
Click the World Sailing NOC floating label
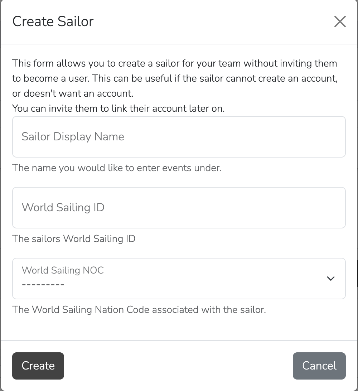coord(63,270)
